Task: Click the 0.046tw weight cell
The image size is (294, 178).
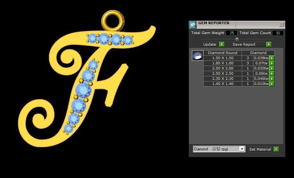Action: pos(261,79)
